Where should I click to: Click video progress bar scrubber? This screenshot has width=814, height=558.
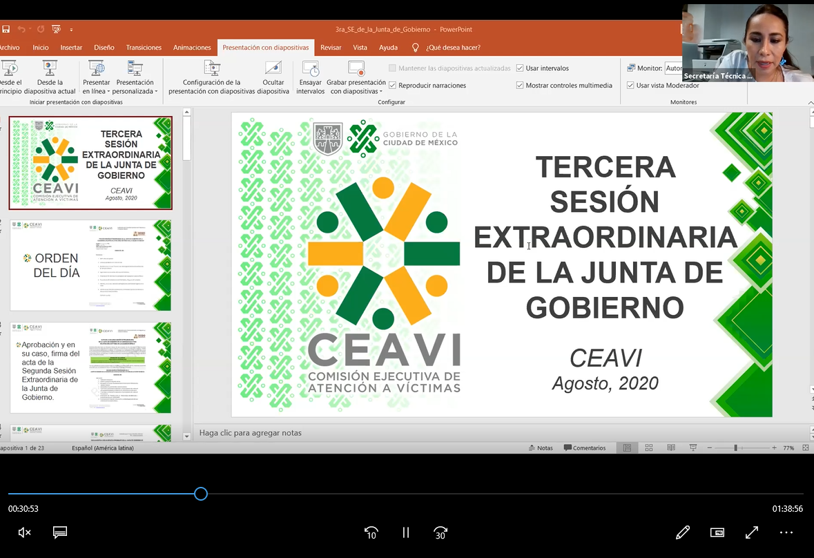[201, 494]
